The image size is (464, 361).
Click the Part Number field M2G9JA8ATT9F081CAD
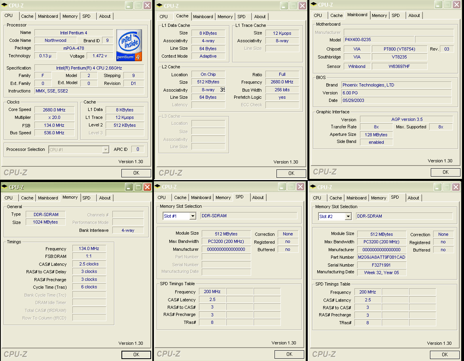[381, 257]
